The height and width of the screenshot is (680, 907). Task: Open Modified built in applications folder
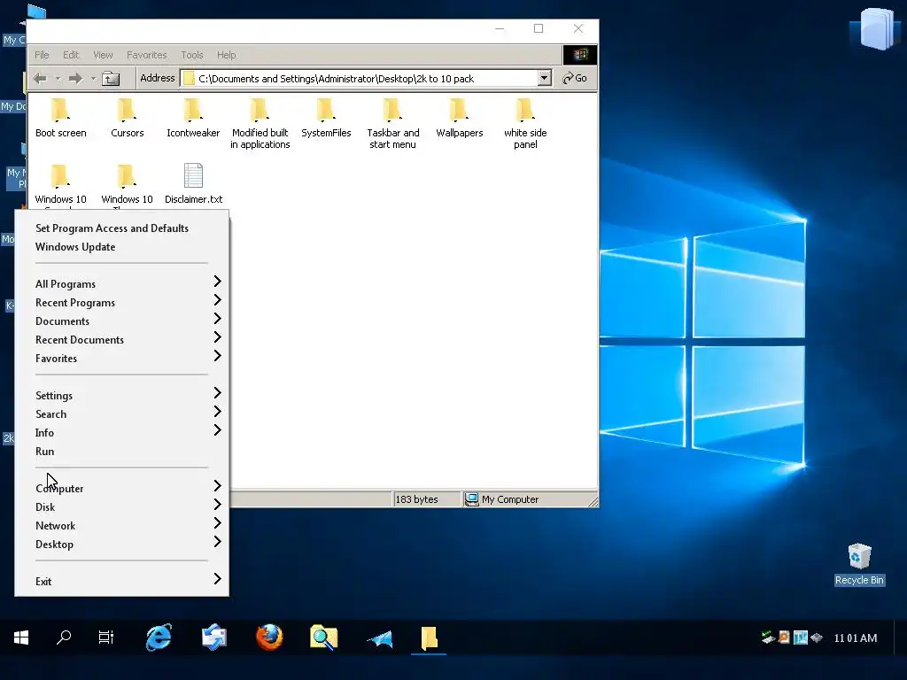[260, 124]
